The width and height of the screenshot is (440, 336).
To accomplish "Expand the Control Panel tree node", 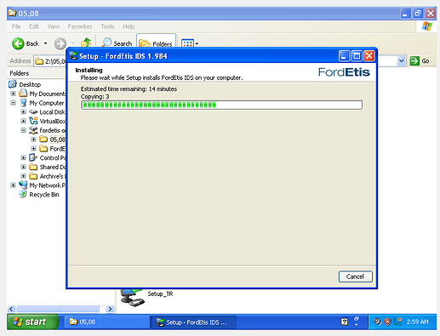I will coord(24,157).
